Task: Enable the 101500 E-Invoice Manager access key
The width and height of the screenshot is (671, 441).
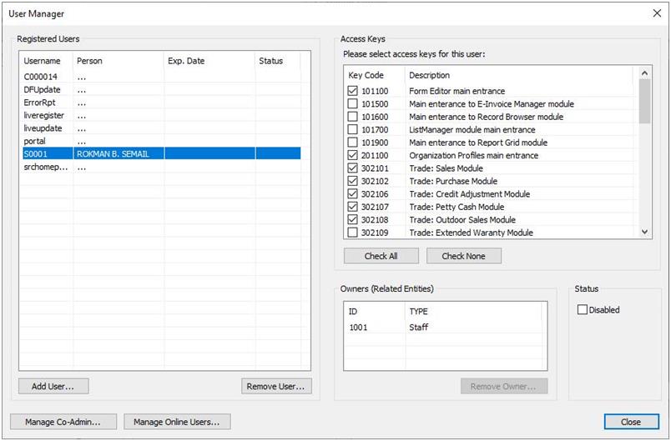Action: [x=352, y=104]
